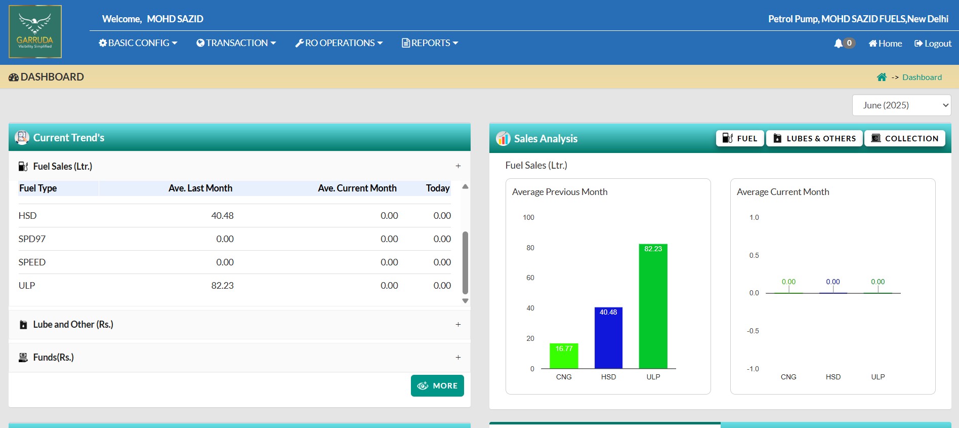Switch to LUBES & OTHERS analysis
This screenshot has width=959, height=428.
(x=814, y=138)
